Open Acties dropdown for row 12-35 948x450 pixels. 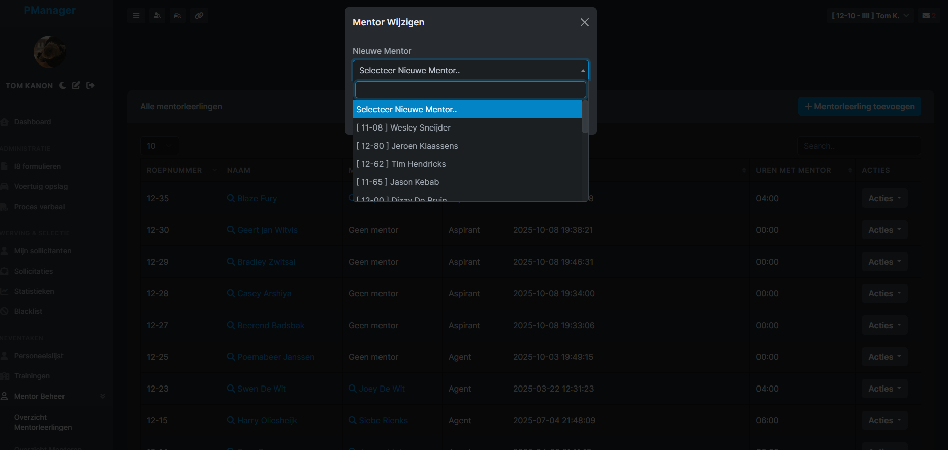[x=884, y=198]
